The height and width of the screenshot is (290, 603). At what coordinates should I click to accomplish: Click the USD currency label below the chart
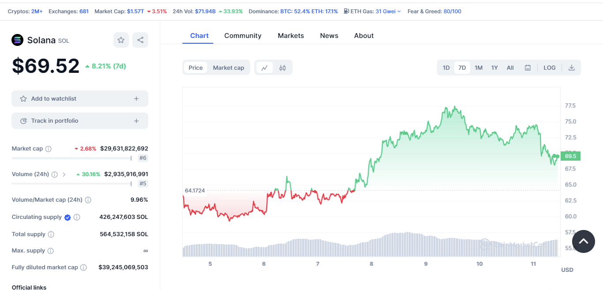567,270
